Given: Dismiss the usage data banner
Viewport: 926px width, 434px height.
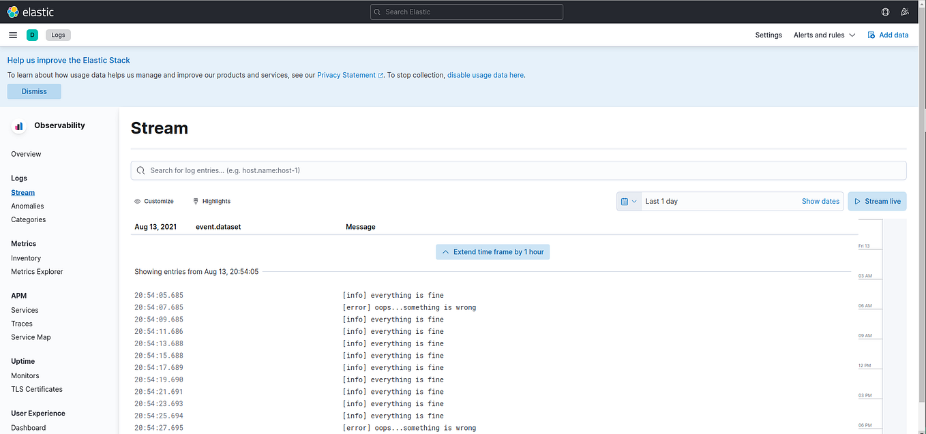Looking at the screenshot, I should (33, 91).
